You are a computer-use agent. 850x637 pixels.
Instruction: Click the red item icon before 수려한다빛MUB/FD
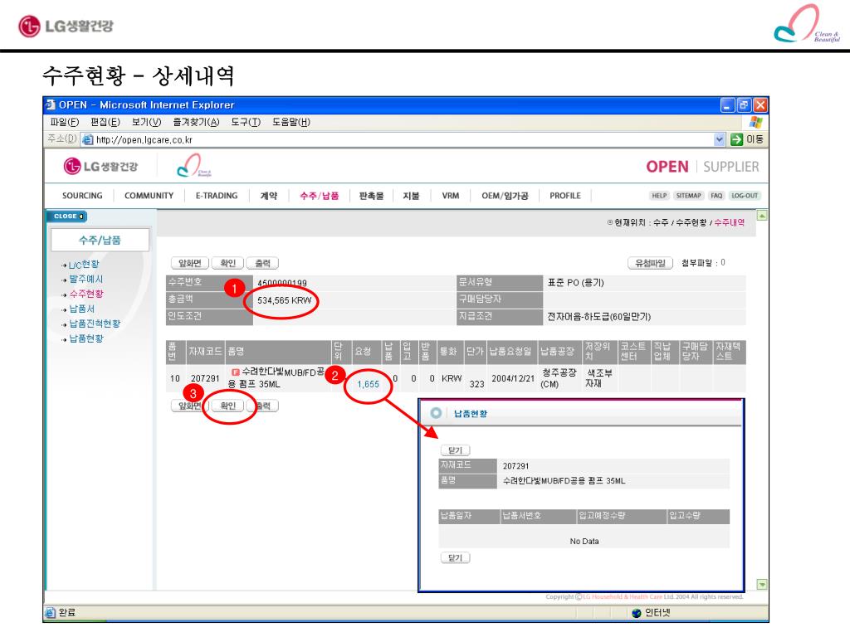235,372
